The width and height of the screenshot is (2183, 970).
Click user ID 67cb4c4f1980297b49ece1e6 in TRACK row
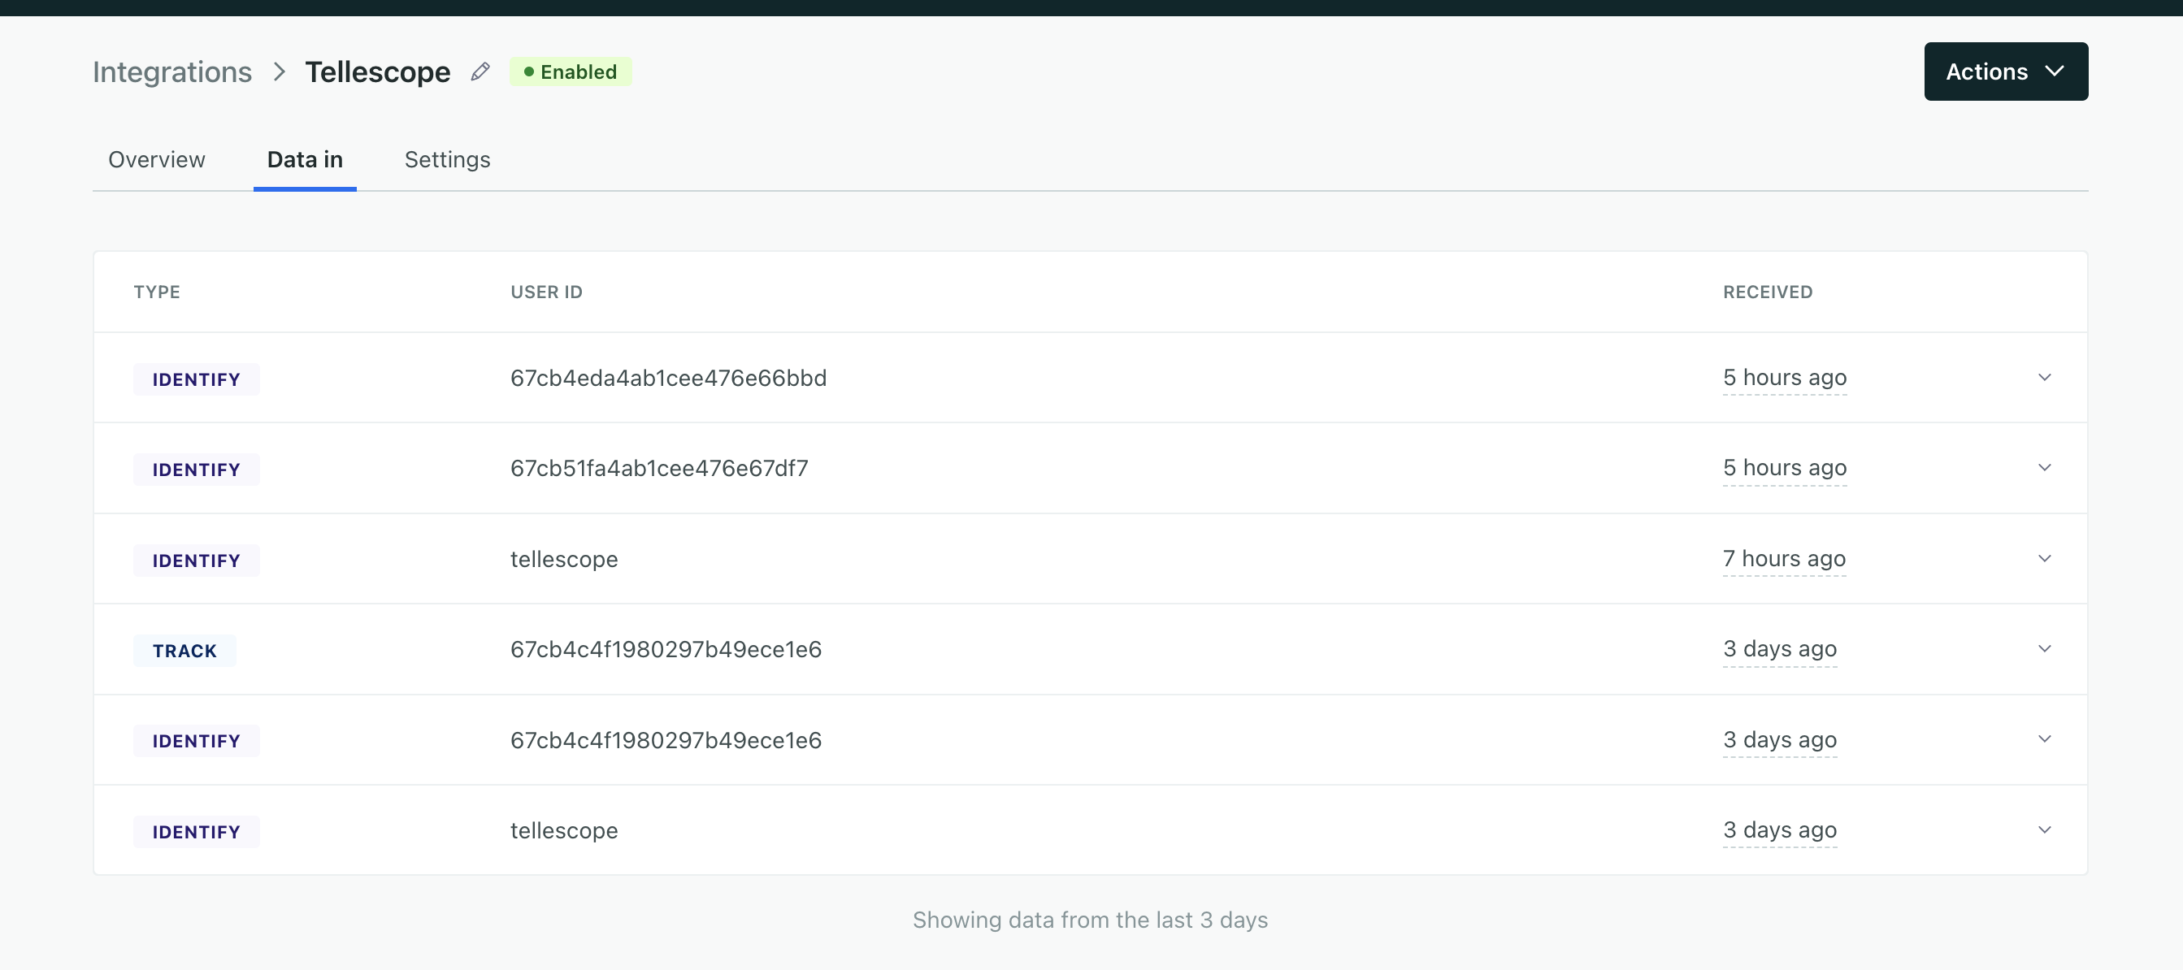[666, 649]
